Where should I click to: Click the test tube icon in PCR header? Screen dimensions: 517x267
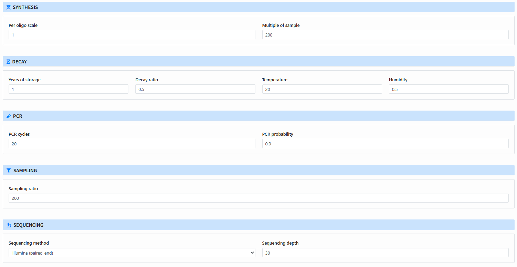[x=8, y=116]
